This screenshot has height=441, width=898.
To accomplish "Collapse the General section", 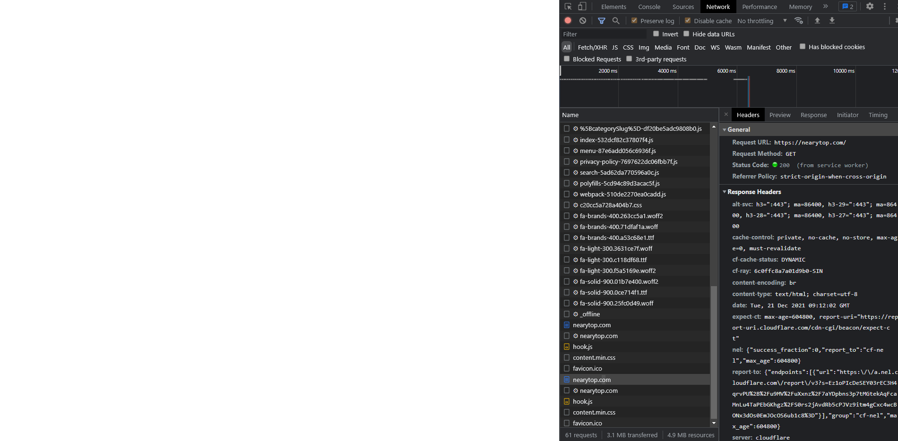I will pos(725,130).
